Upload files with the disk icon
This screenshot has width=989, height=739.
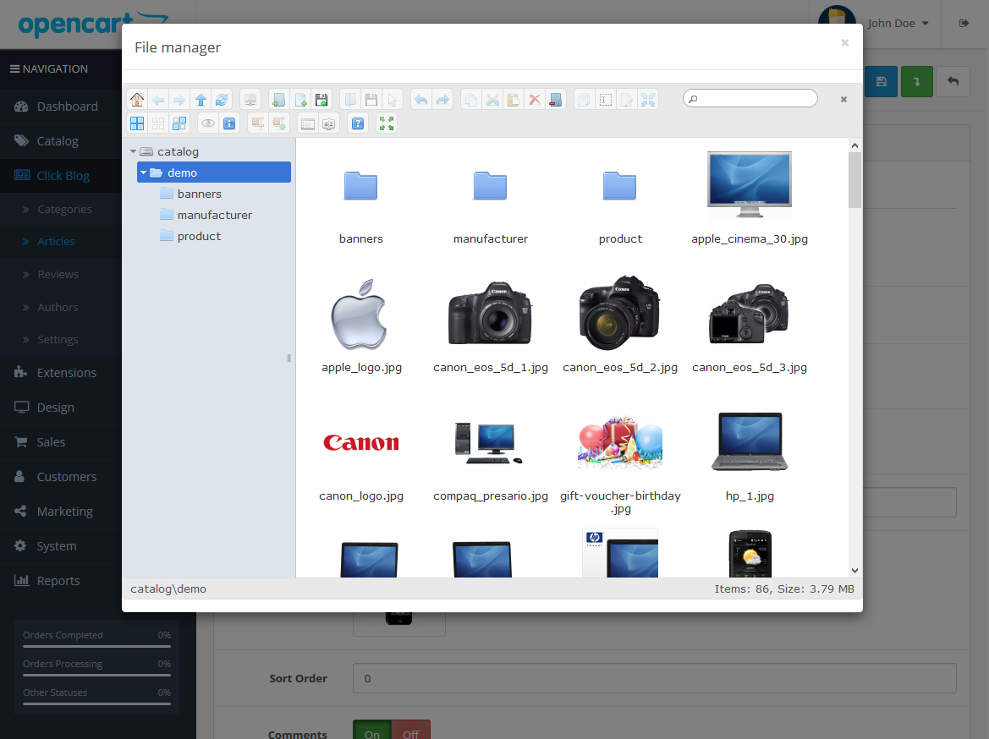tap(321, 100)
